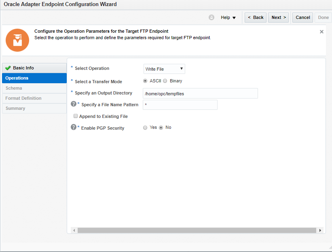Image resolution: width=332 pixels, height=252 pixels.
Task: Select ASCII transfer mode
Action: pyautogui.click(x=146, y=81)
